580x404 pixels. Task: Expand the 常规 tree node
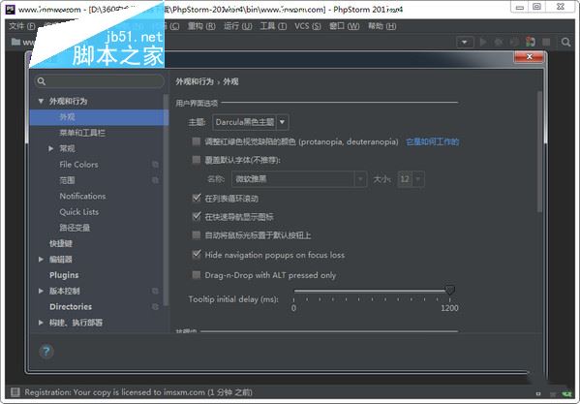[50, 148]
